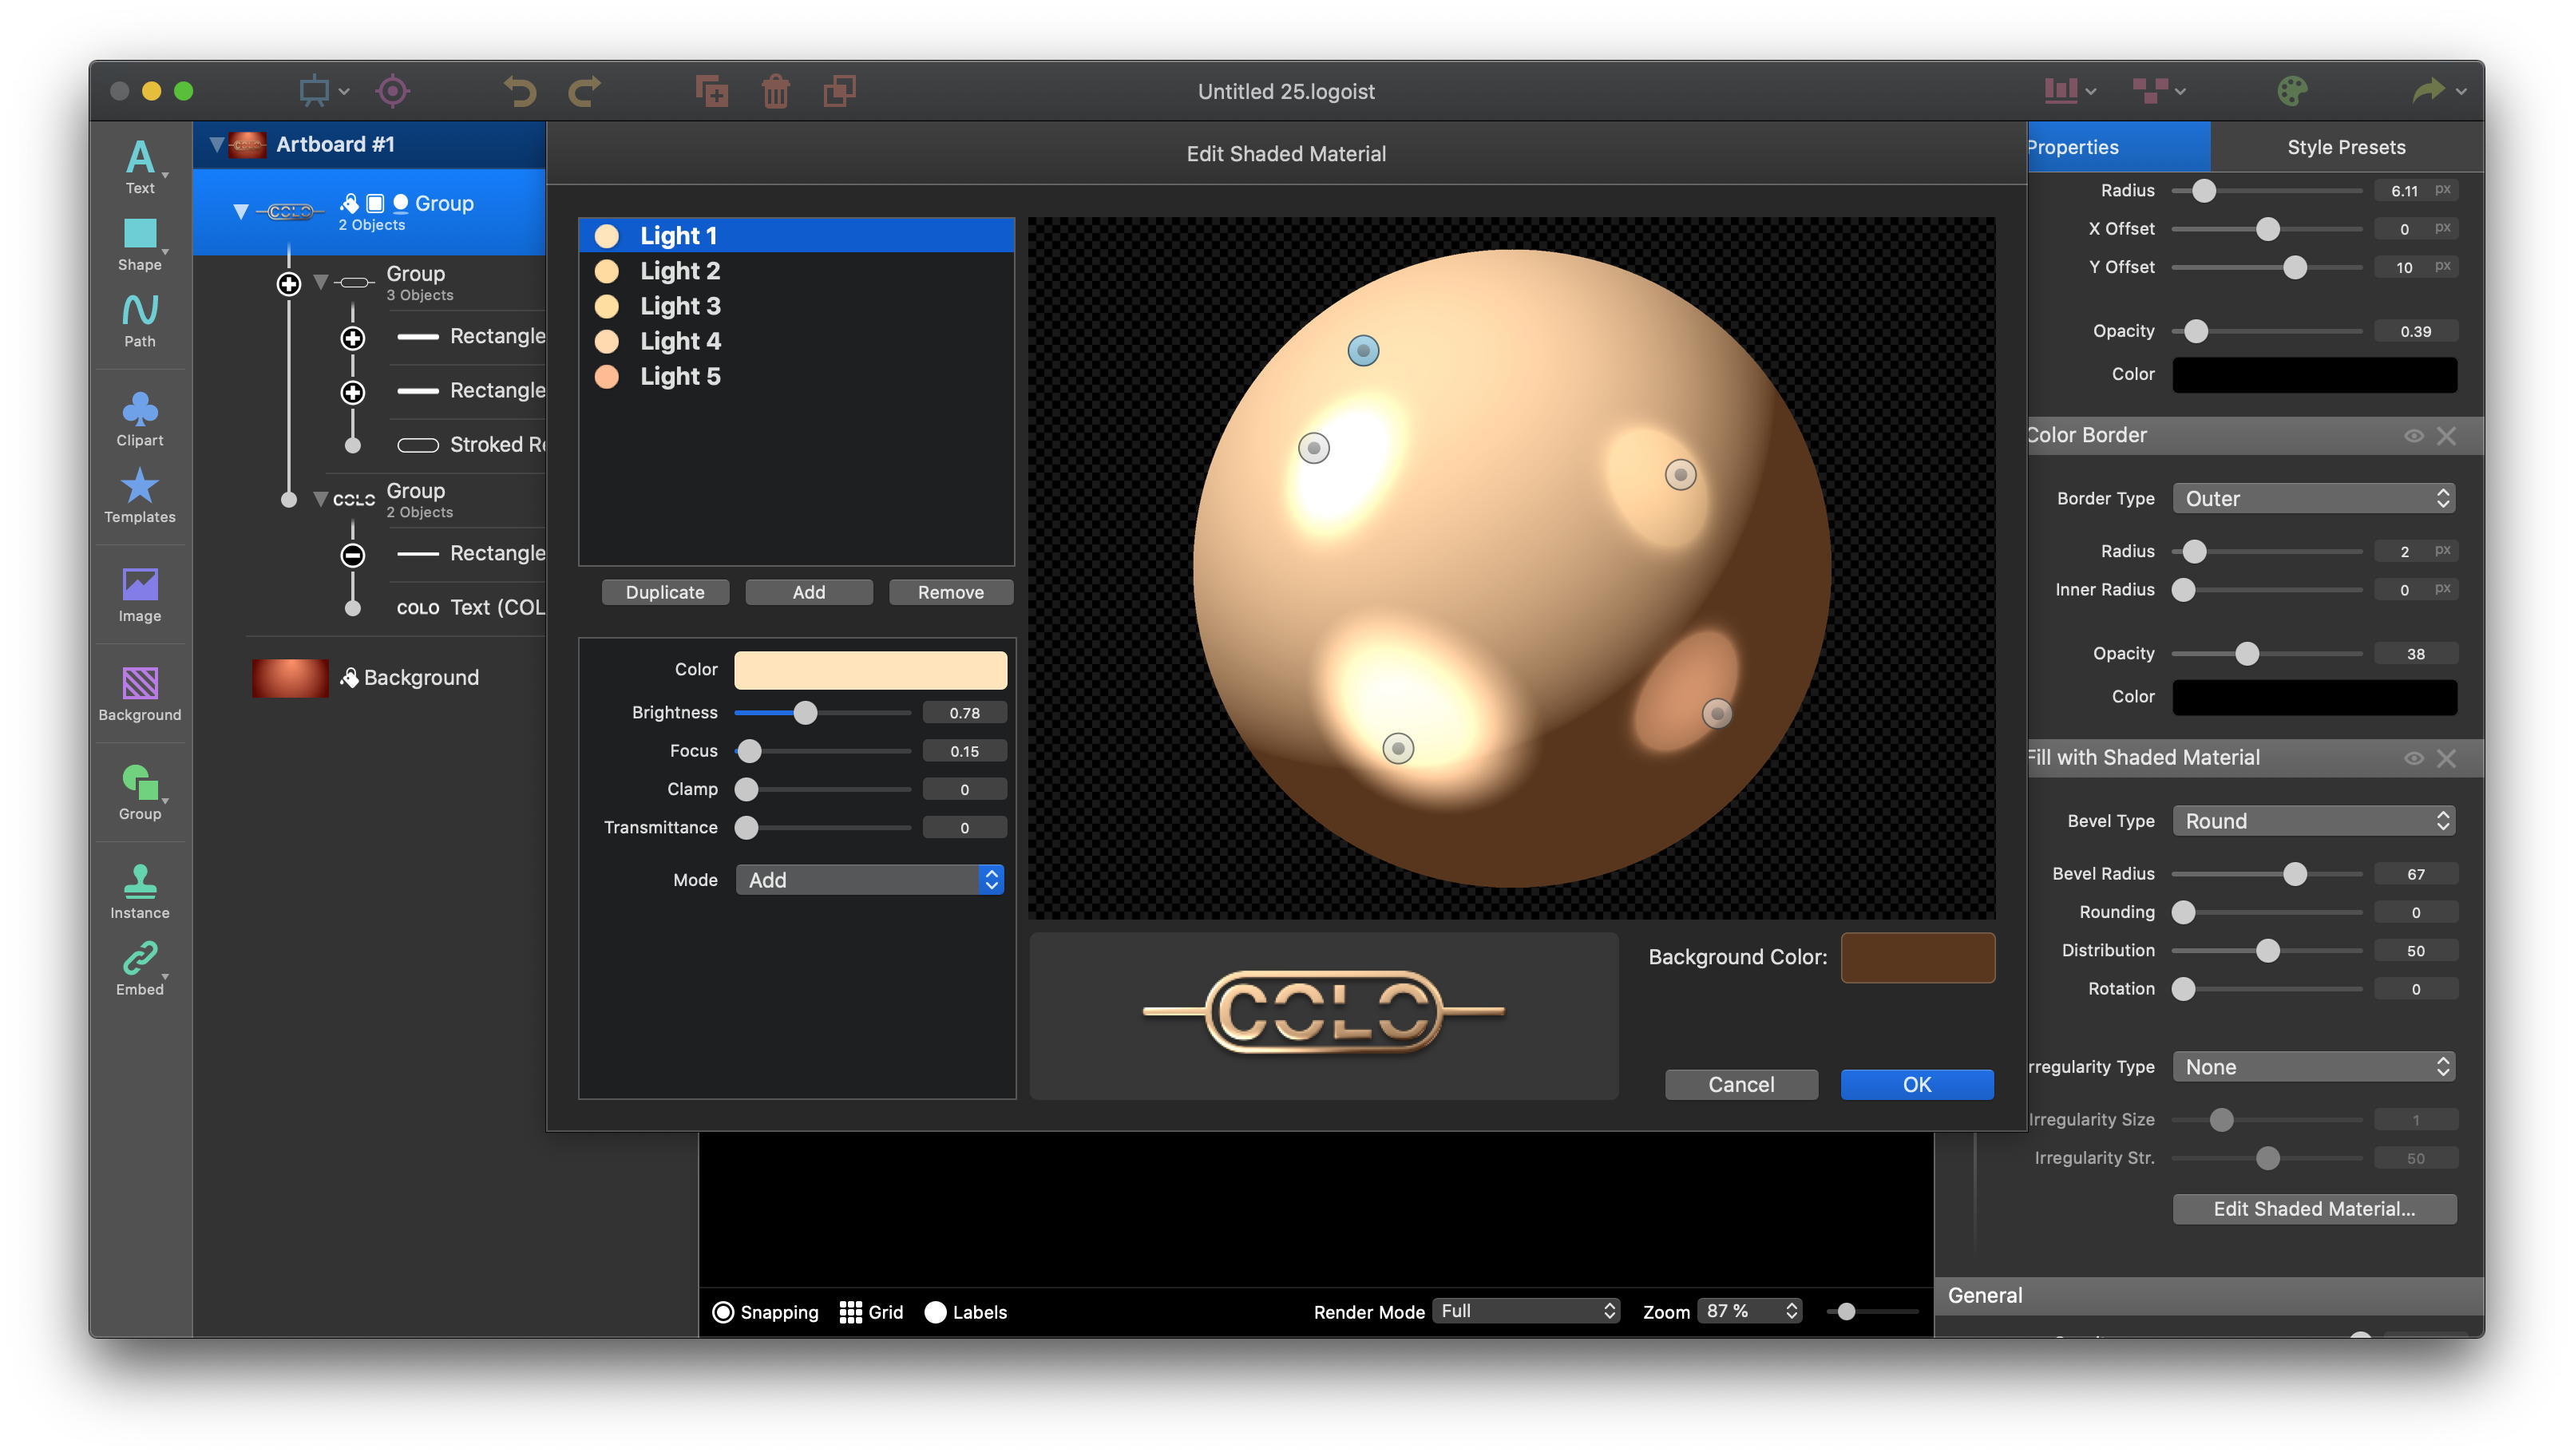Click Edit Shaded Material button
2574x1456 pixels.
(2314, 1209)
